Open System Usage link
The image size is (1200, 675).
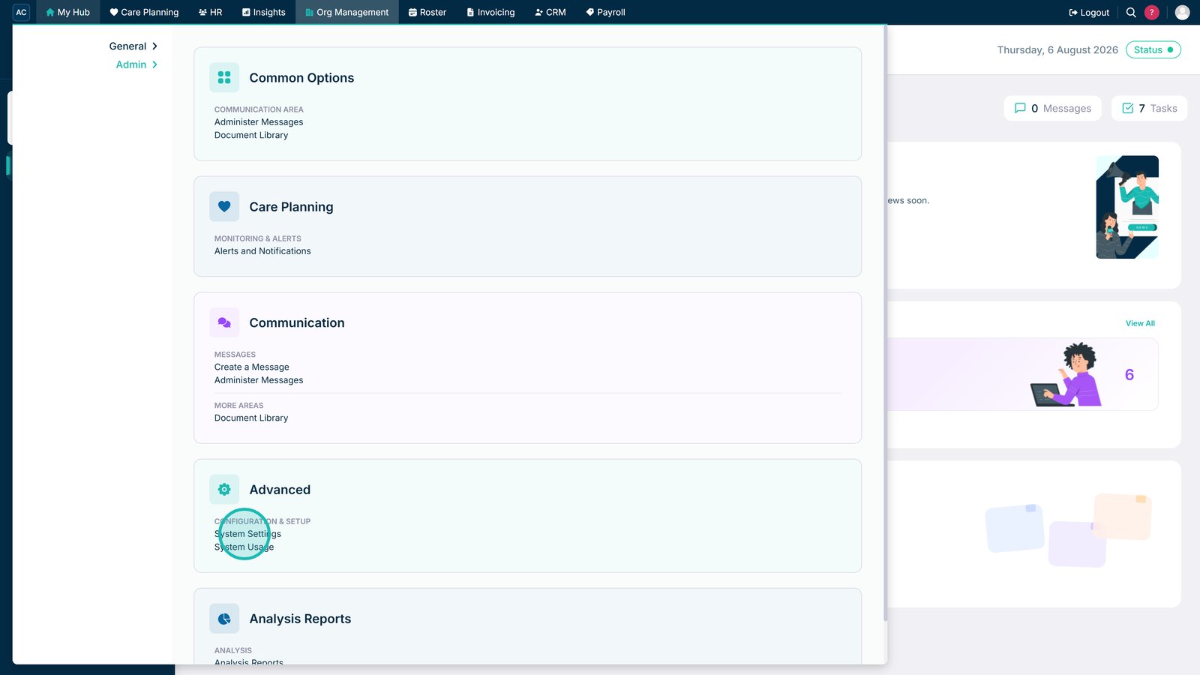pyautogui.click(x=244, y=547)
